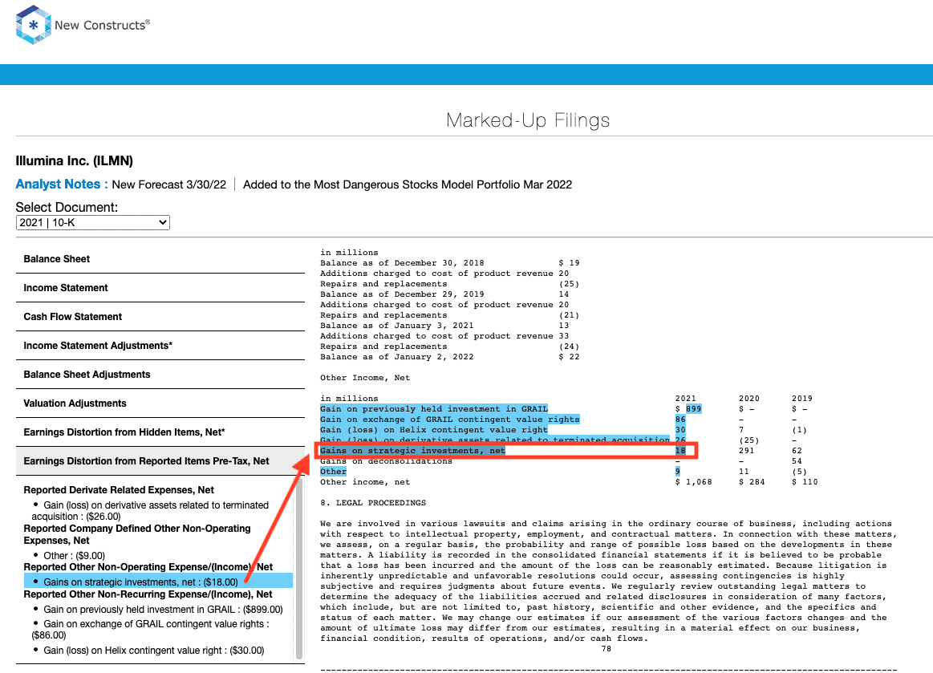This screenshot has height=673, width=933.
Task: Click the 2020 column header in table
Action: click(749, 399)
